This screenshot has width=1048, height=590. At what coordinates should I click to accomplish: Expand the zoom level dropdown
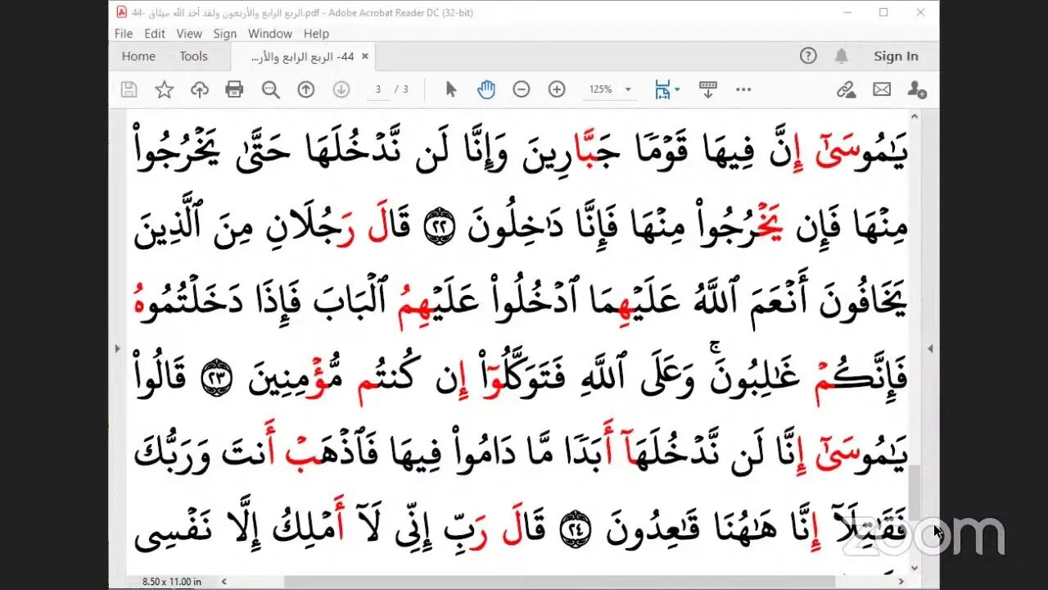tap(628, 89)
